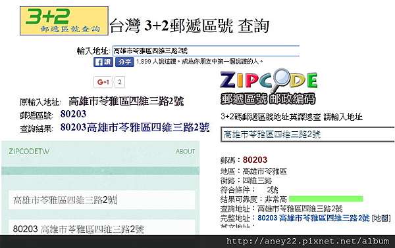Image resolution: width=395 pixels, height=248 pixels.
Task: Click the [地圖] map link
Action: point(381,218)
